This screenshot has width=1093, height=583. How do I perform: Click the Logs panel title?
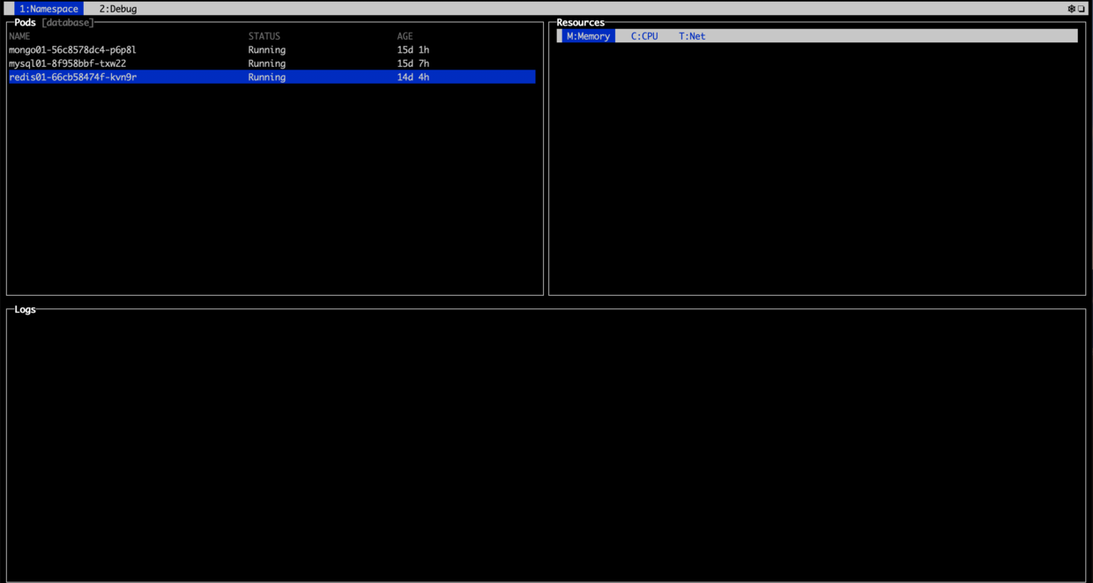pyautogui.click(x=26, y=310)
